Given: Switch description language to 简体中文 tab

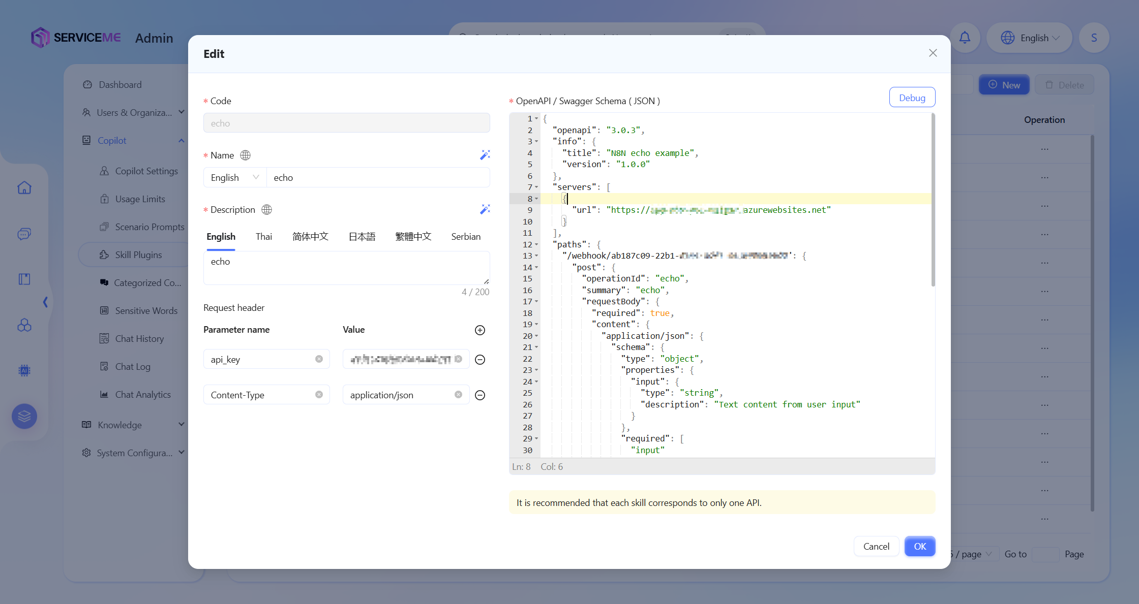Looking at the screenshot, I should [x=310, y=237].
